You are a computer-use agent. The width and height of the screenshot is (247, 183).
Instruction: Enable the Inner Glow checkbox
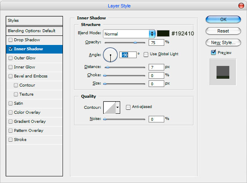pyautogui.click(x=10, y=67)
